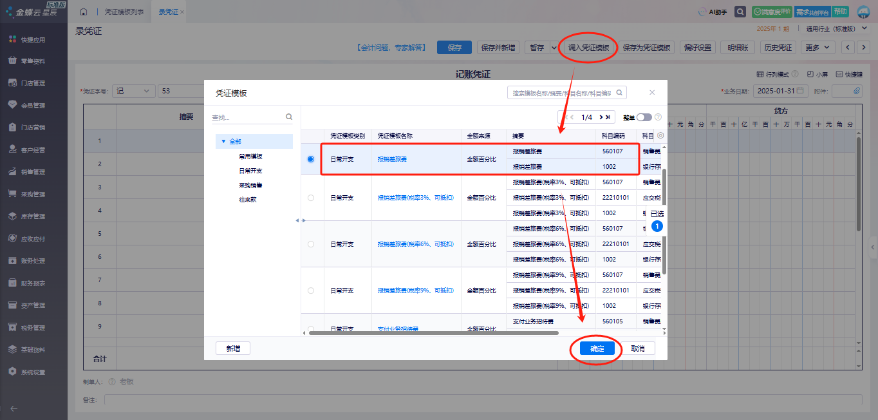Screen dimensions: 878x420
Task: Click the help question mark beside 整单 toggle
Action: pyautogui.click(x=658, y=117)
